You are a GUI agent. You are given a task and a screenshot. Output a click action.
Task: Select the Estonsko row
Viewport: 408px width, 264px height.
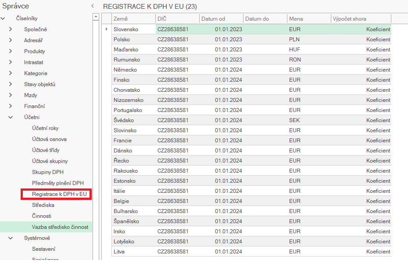coord(251,181)
